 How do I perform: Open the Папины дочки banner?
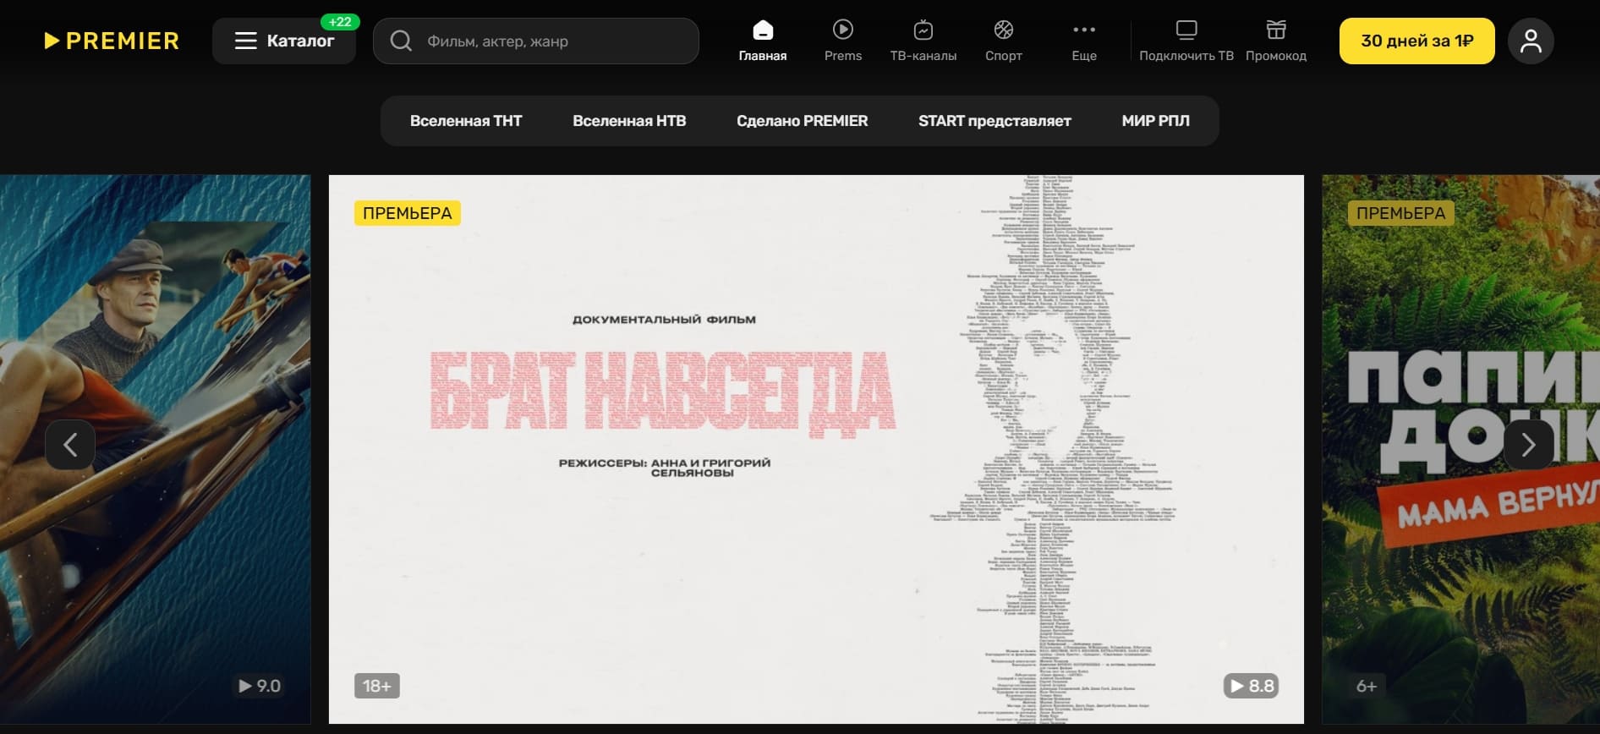pyautogui.click(x=1460, y=449)
